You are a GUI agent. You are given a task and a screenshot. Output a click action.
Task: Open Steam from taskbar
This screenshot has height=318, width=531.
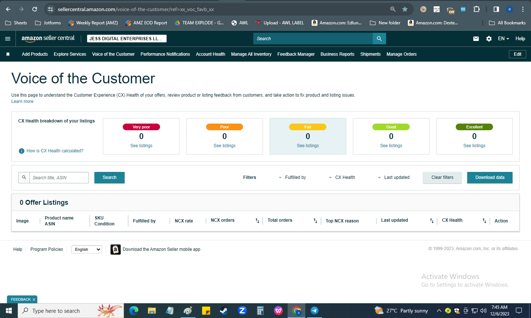pyautogui.click(x=224, y=311)
